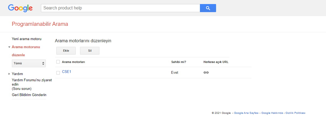
Task: Expand the Yardım section triangle
Action: point(9,74)
